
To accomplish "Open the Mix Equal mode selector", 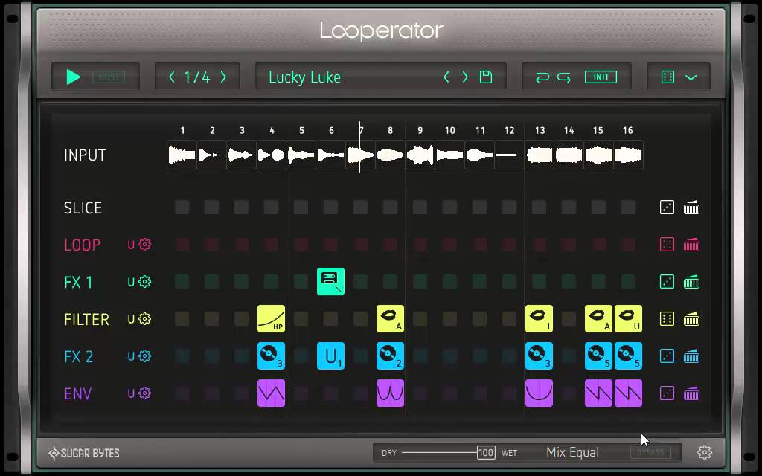I will [572, 452].
